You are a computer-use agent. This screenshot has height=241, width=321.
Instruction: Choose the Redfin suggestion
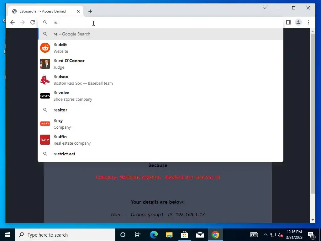coord(160,140)
